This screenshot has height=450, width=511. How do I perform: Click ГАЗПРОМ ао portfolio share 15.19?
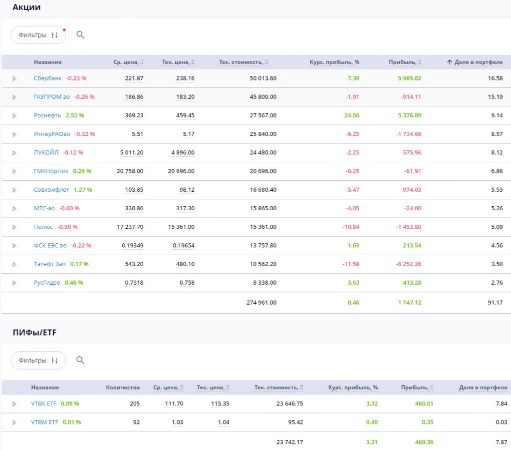496,97
